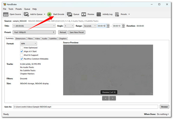Image resolution: width=173 pixels, height=119 pixels.
Task: Open the Help menu
Action: (35, 9)
